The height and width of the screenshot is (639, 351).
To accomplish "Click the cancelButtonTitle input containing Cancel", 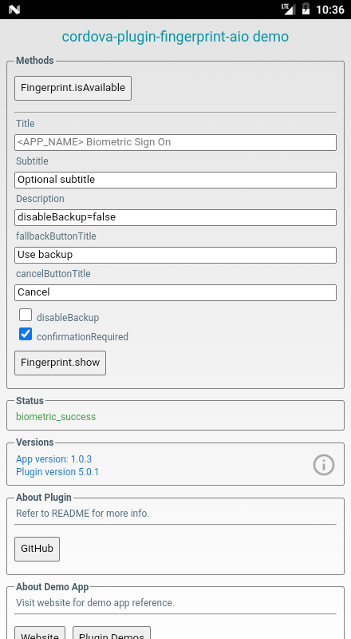I will [x=175, y=292].
